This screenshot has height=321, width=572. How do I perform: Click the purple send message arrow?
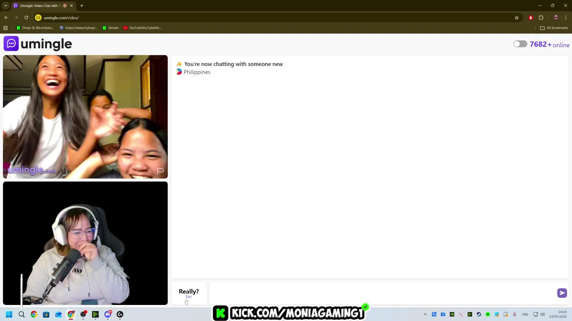point(562,293)
